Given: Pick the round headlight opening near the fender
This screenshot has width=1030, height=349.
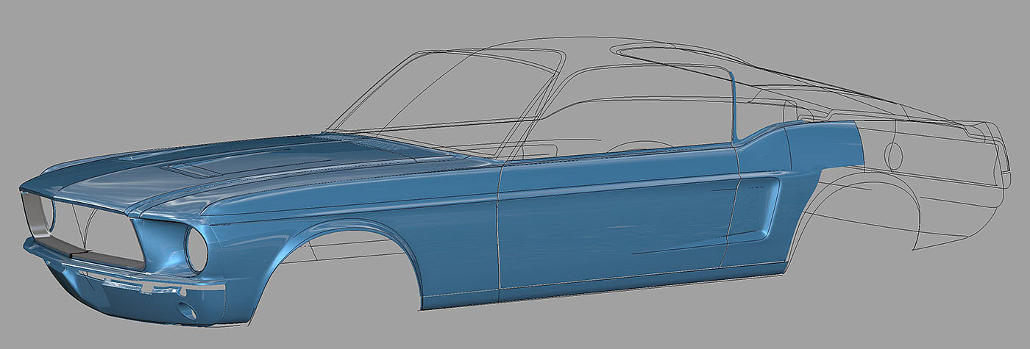Looking at the screenshot, I should coord(196,250).
